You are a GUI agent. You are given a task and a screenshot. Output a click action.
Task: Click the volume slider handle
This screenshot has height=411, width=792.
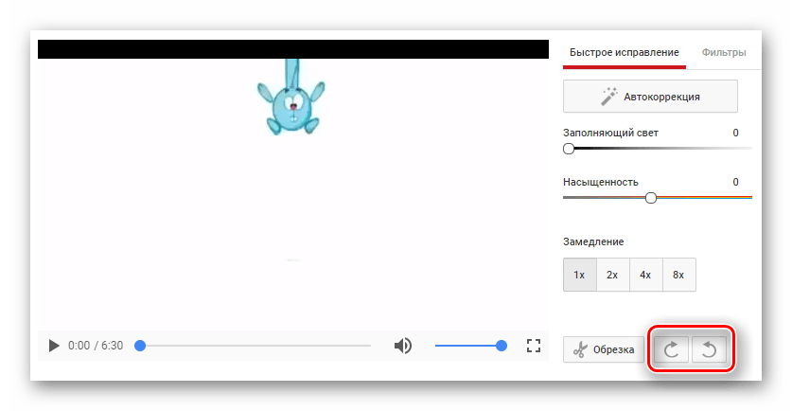pos(502,346)
